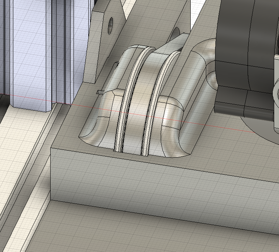This screenshot has width=279, height=252.
Task: Click the circular hole in left bracket
Action: [x=110, y=25]
